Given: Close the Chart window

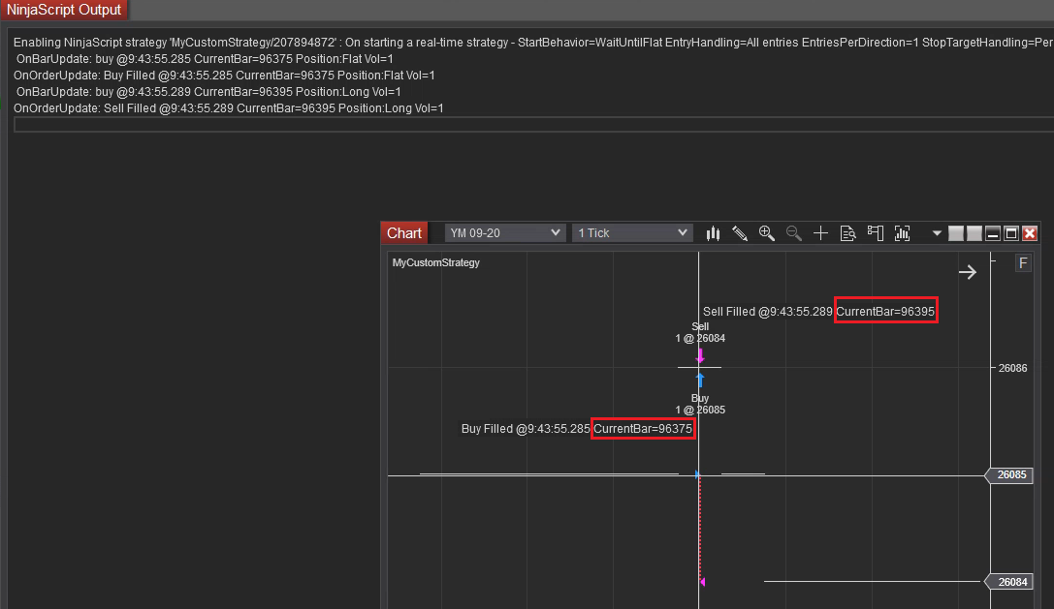Looking at the screenshot, I should pos(1030,233).
